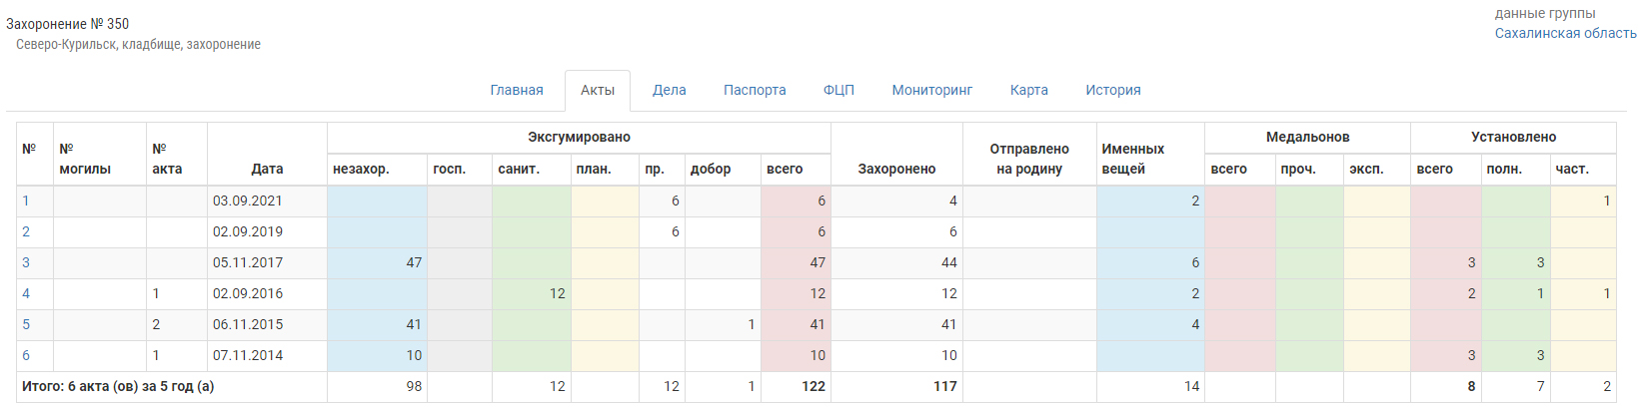
Task: Go to the ФЦП tab
Action: [838, 90]
